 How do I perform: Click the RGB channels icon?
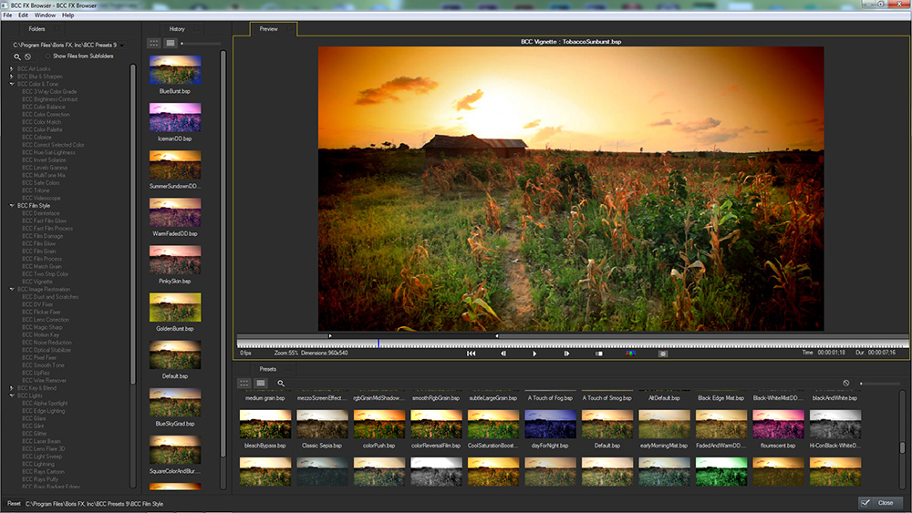point(630,354)
